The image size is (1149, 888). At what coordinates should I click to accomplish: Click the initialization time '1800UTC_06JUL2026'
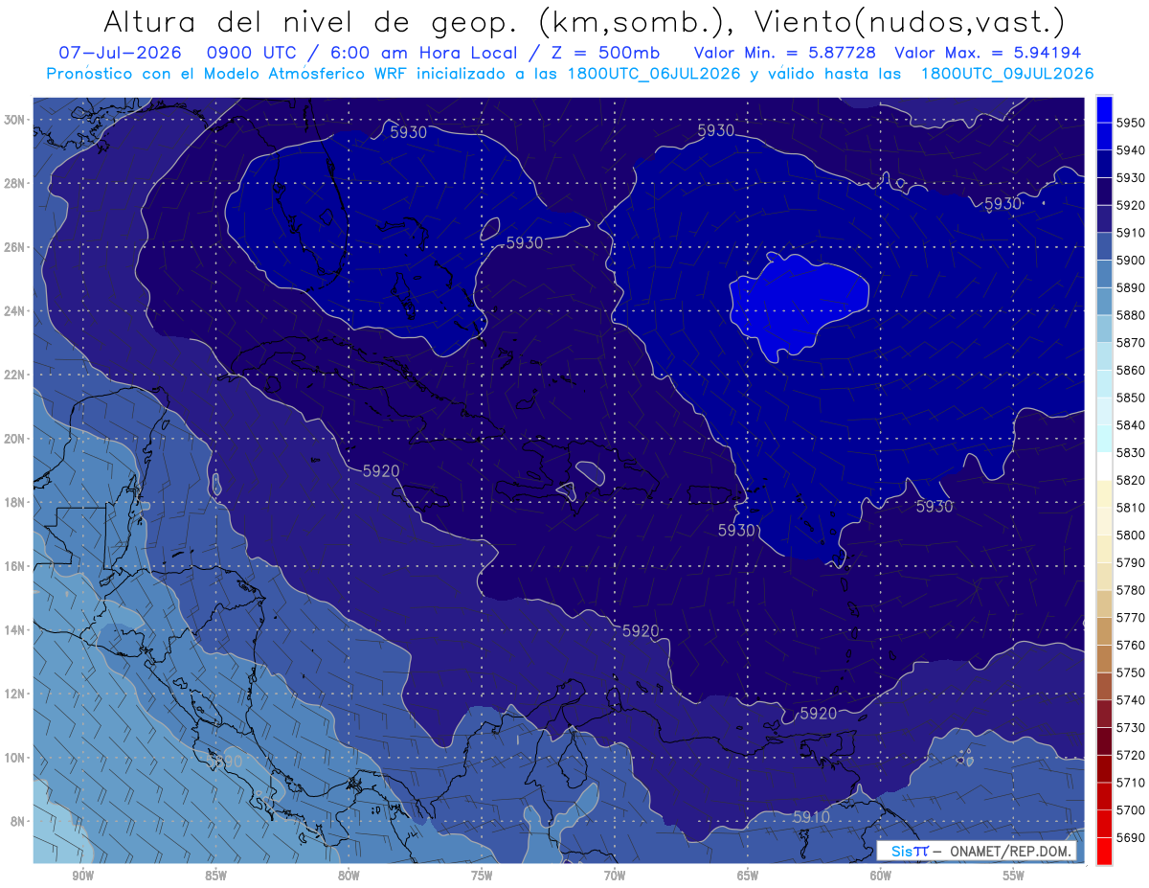click(x=654, y=73)
